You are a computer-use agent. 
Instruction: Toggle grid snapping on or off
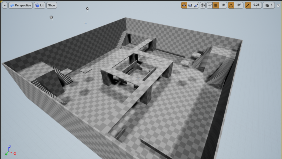tap(216, 5)
